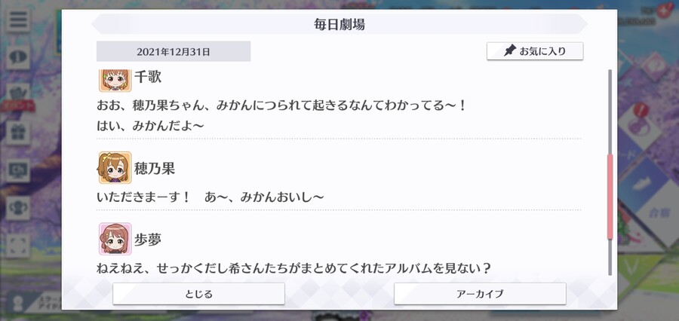
Task: Click the idol silhouette icon at bottom left
Action: pos(18,303)
